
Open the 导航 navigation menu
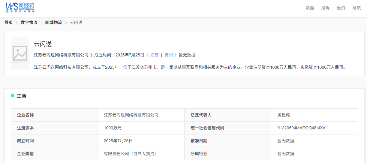coord(356,8)
